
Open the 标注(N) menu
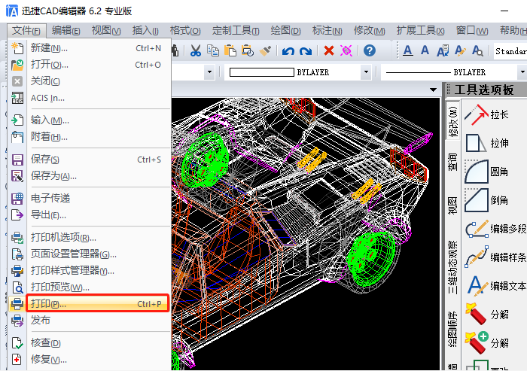click(327, 31)
